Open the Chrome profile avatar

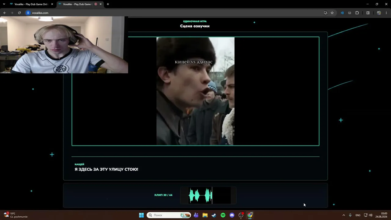379,13
